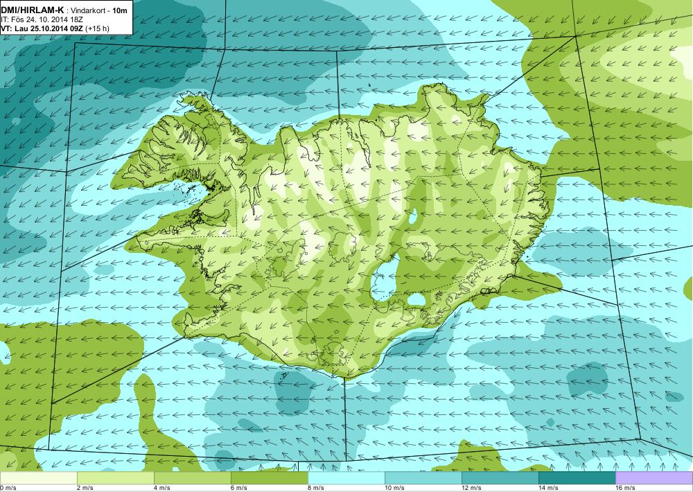Click the '8 m/s' legend label
693x492 pixels.
[316, 488]
